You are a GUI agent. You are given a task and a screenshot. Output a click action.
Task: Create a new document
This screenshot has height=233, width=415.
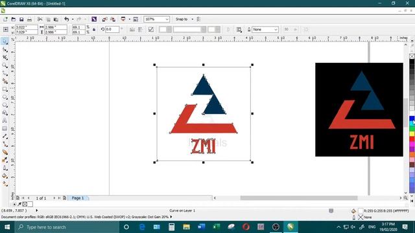(5, 19)
